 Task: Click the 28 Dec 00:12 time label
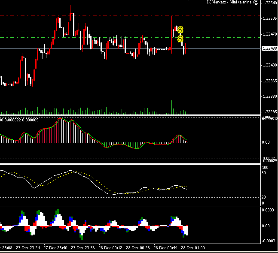click(110, 248)
